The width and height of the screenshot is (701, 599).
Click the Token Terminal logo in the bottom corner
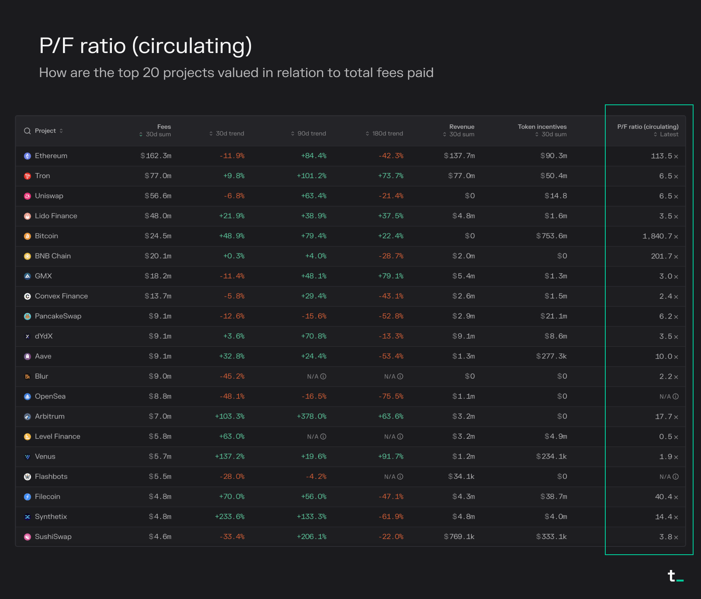point(675,576)
